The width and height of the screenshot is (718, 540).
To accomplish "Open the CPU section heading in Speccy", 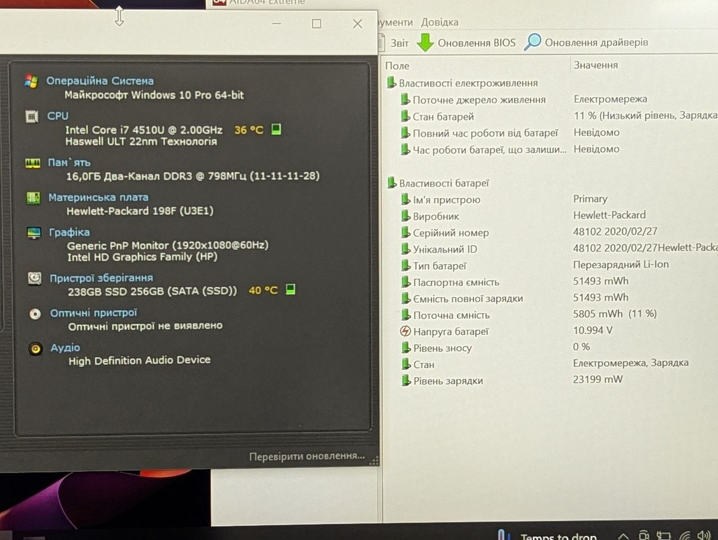I will [x=58, y=116].
